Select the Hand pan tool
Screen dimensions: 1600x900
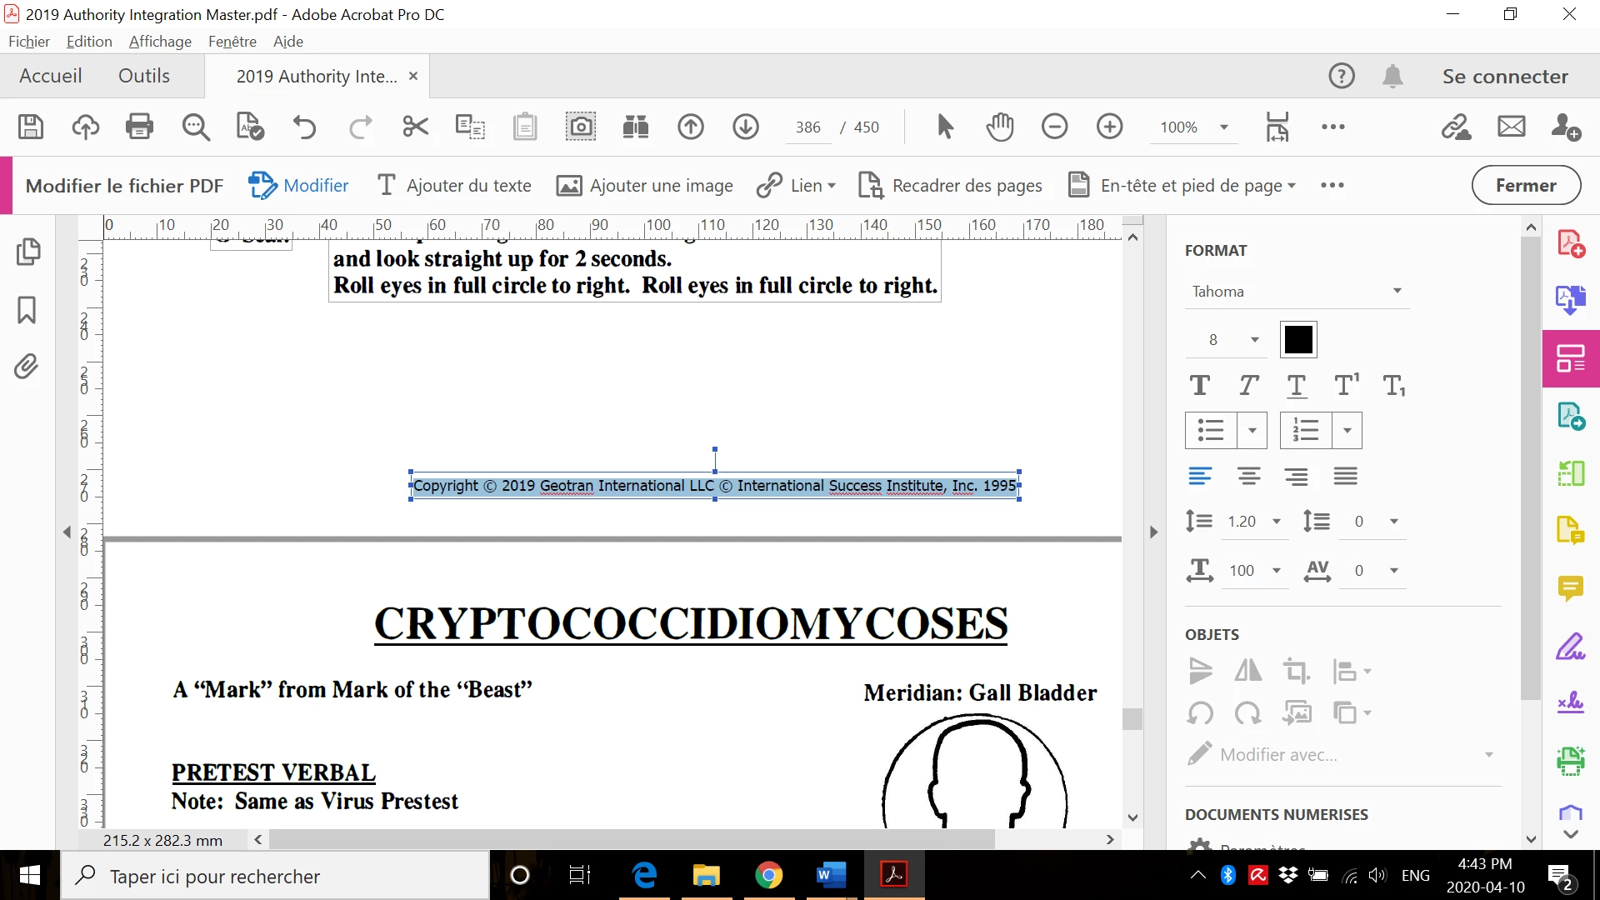point(999,127)
